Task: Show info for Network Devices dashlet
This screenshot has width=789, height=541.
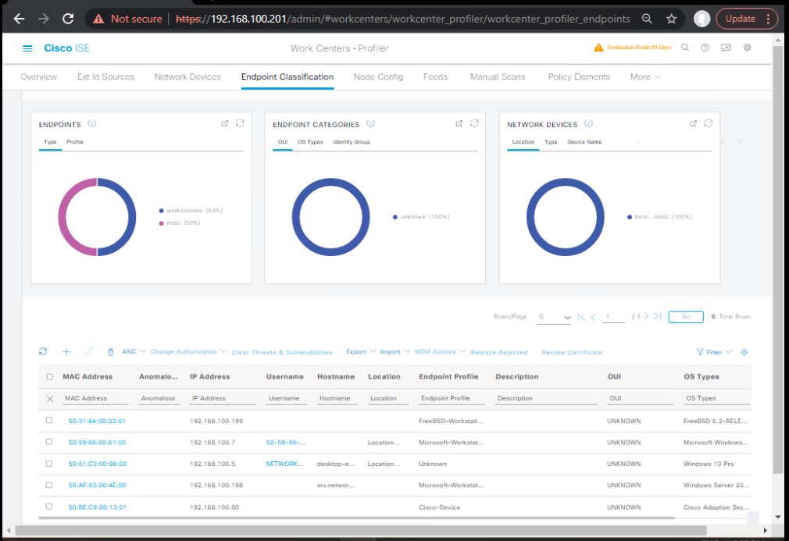Action: pos(588,123)
